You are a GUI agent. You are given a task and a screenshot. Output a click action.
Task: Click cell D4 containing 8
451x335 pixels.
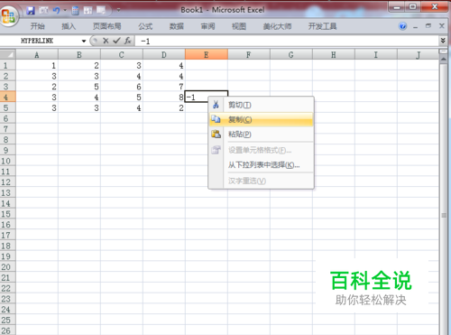point(164,98)
